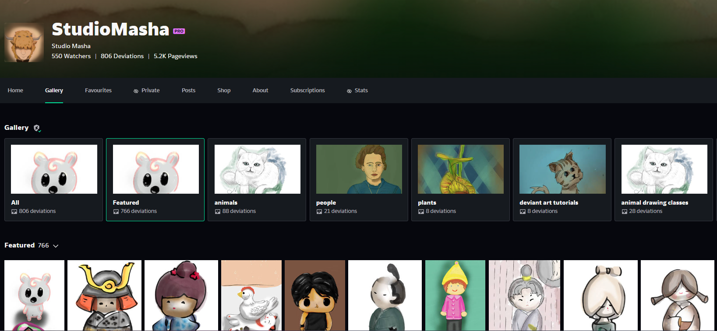Image resolution: width=717 pixels, height=331 pixels.
Task: Click the 'deviant art tutorials' title
Action: (549, 202)
